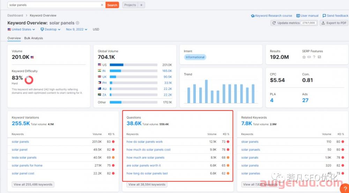Screen dimensions: 349x193
Task: Click the tallest bar in Trend chart
Action: coord(206,92)
